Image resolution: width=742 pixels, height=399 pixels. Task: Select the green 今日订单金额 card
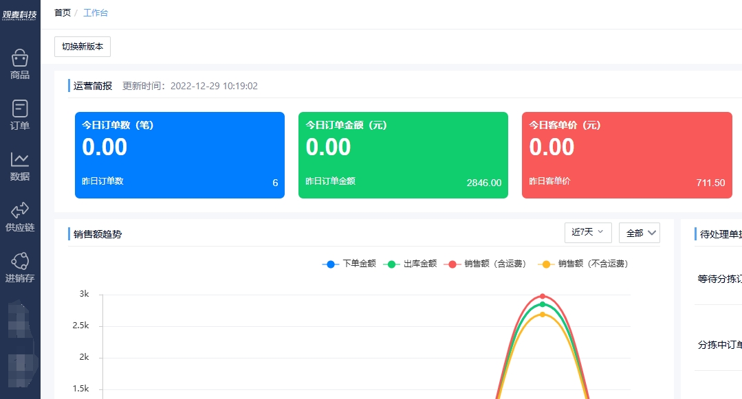pos(403,155)
